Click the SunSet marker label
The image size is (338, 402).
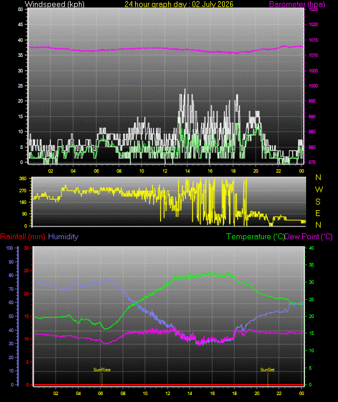click(267, 370)
